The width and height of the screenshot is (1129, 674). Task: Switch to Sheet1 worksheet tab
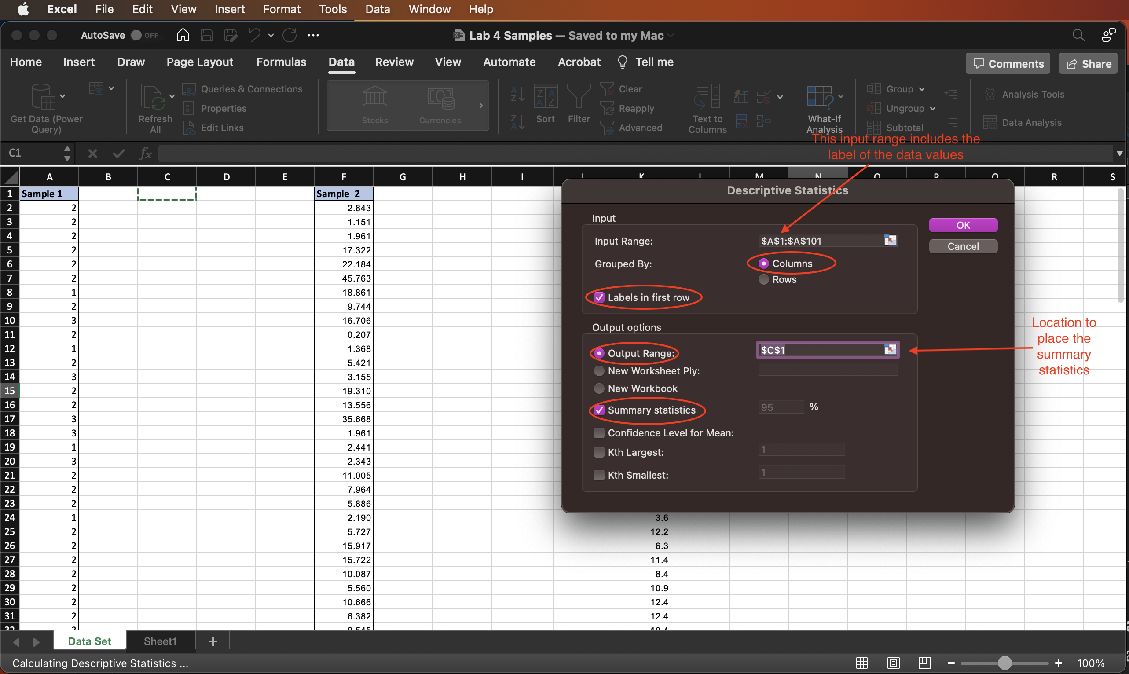pyautogui.click(x=160, y=641)
